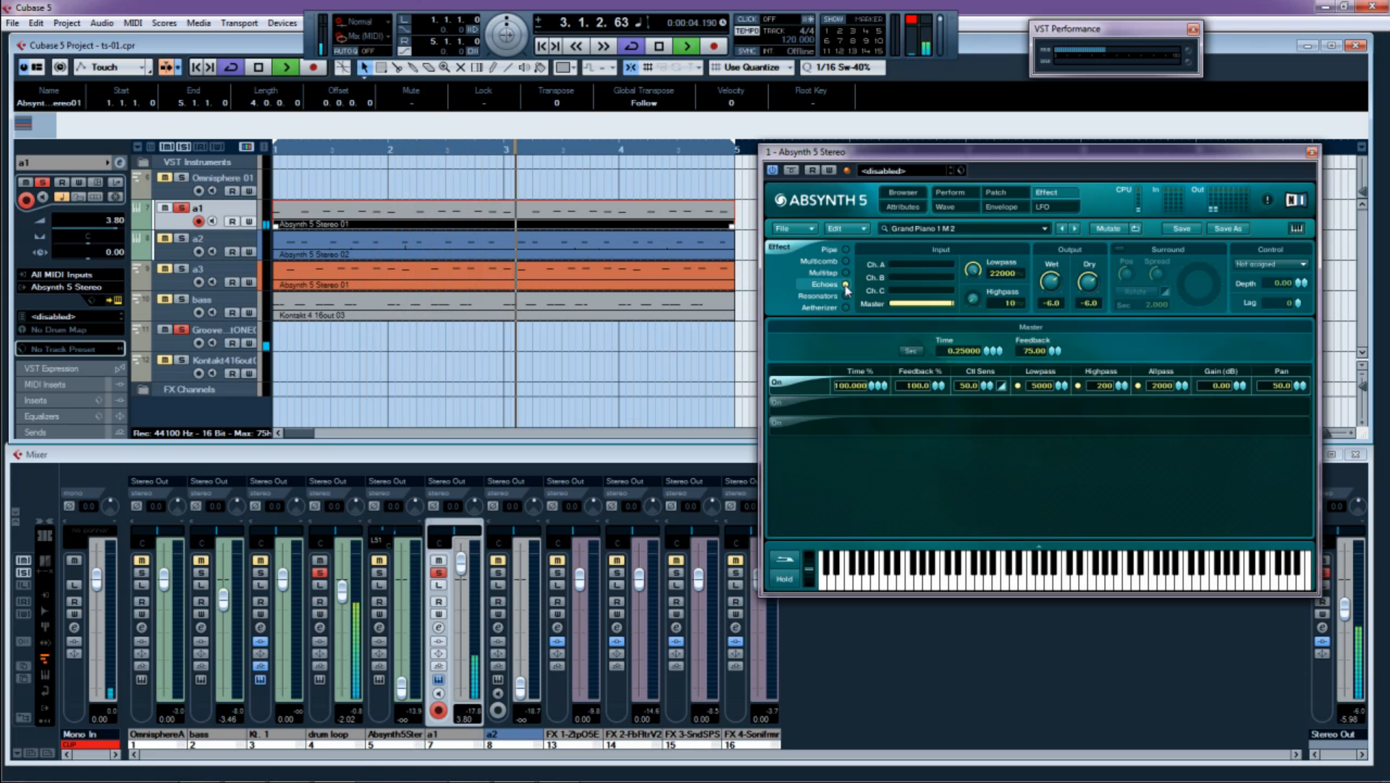The width and height of the screenshot is (1390, 783).
Task: Expand the VST Expression inspector section
Action: pos(71,369)
